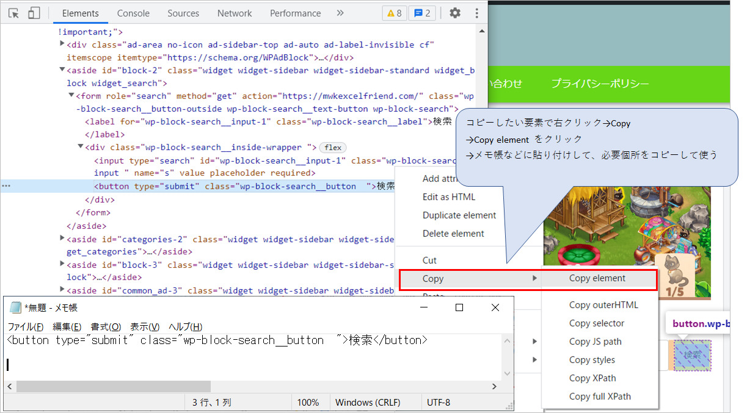This screenshot has height=413, width=747.
Task: Toggle the device toolbar icon
Action: pos(34,13)
